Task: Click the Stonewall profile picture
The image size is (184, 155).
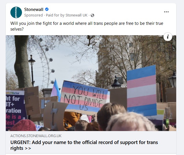Action: pyautogui.click(x=16, y=12)
